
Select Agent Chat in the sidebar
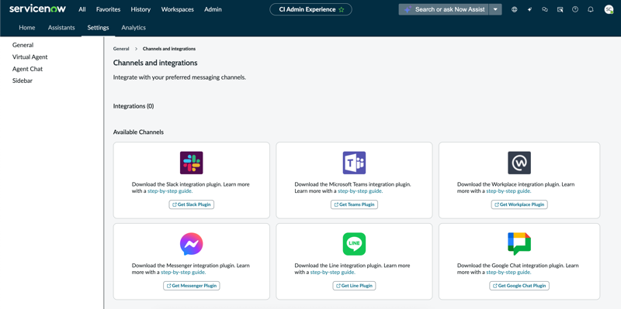click(27, 69)
